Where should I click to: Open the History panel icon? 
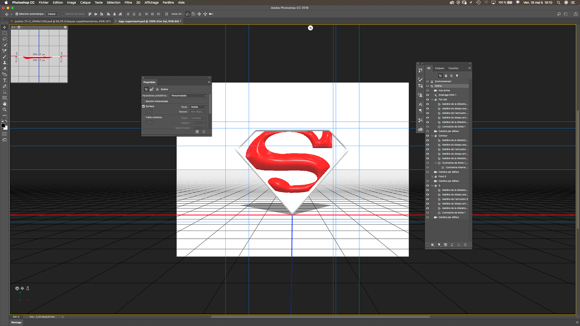click(x=420, y=70)
